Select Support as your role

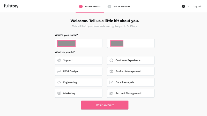78,60
